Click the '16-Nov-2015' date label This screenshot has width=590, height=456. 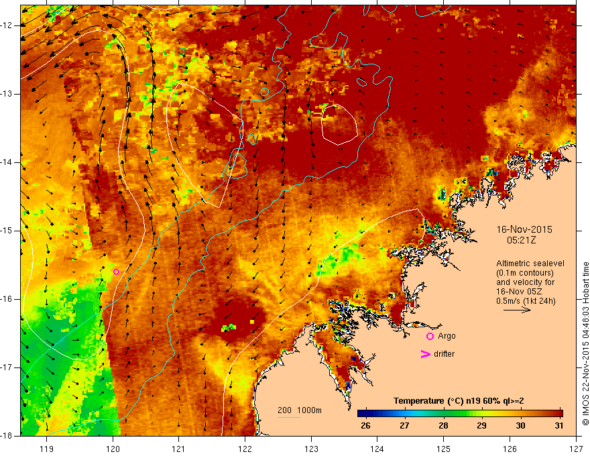click(524, 229)
